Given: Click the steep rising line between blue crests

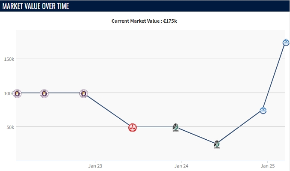Looking at the screenshot, I should pos(275,77).
